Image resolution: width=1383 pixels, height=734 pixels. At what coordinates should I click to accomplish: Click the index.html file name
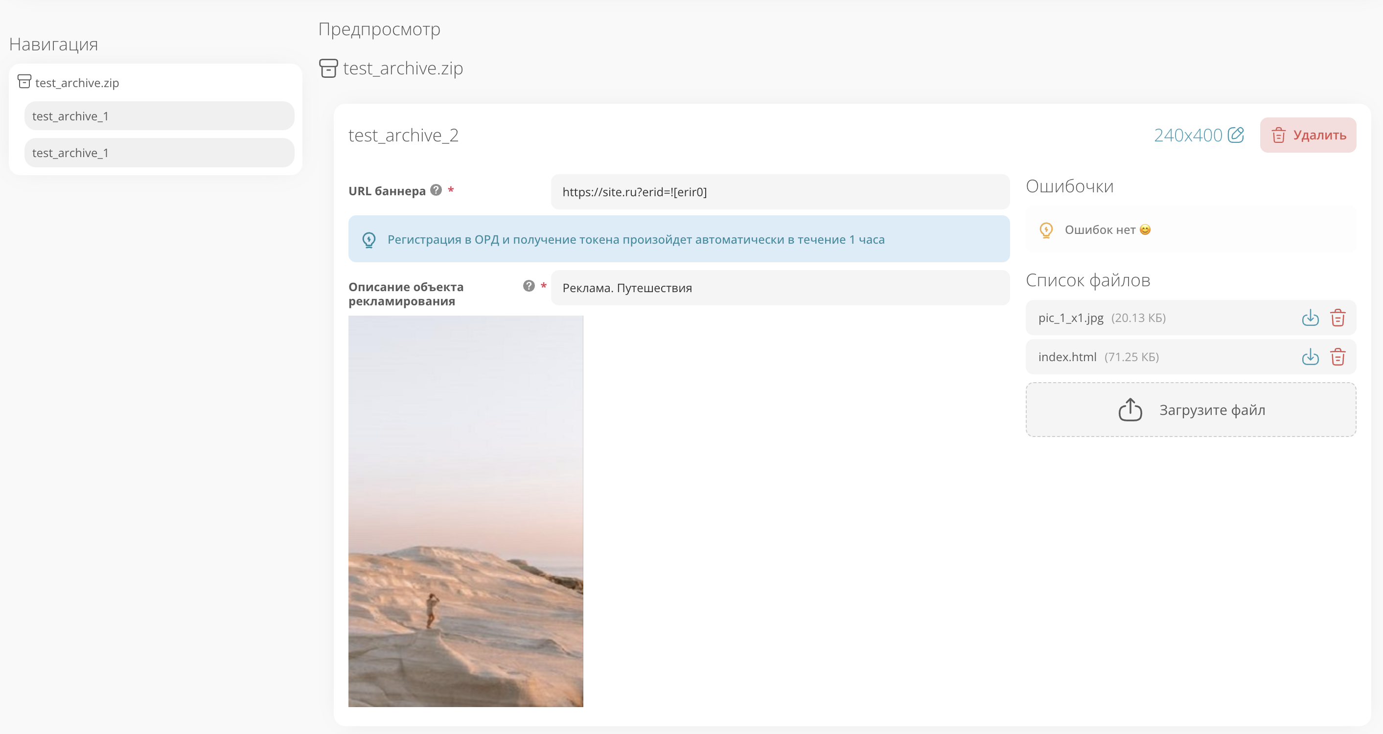[x=1067, y=357]
